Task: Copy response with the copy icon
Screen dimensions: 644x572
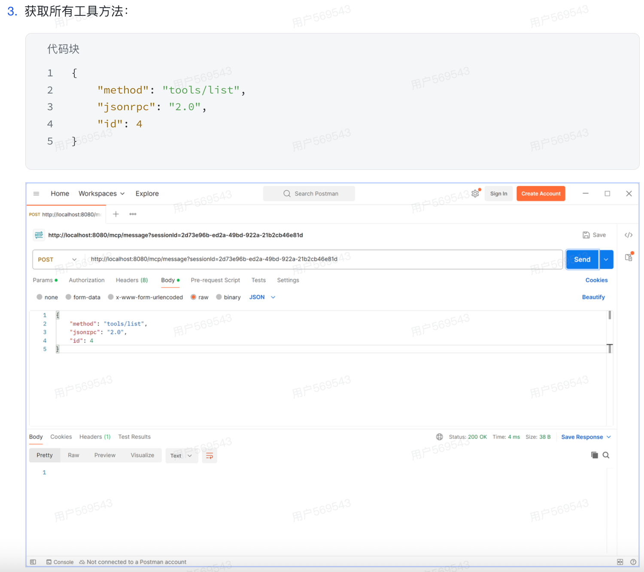Action: 595,455
